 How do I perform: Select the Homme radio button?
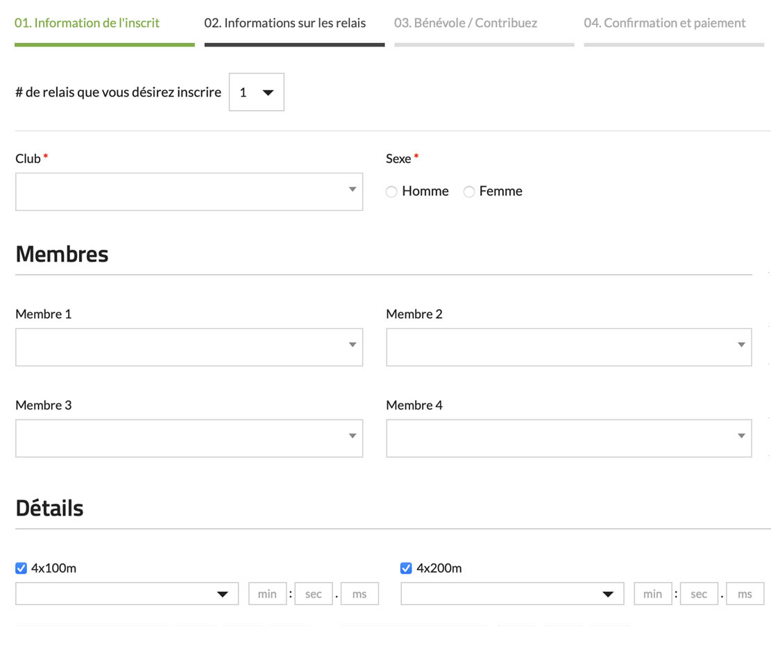(392, 192)
